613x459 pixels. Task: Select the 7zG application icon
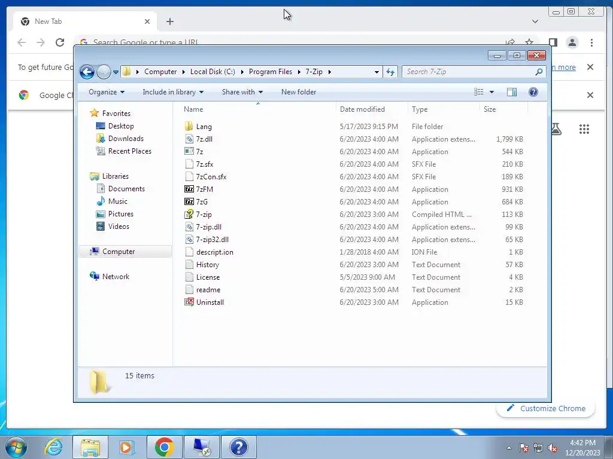[189, 202]
